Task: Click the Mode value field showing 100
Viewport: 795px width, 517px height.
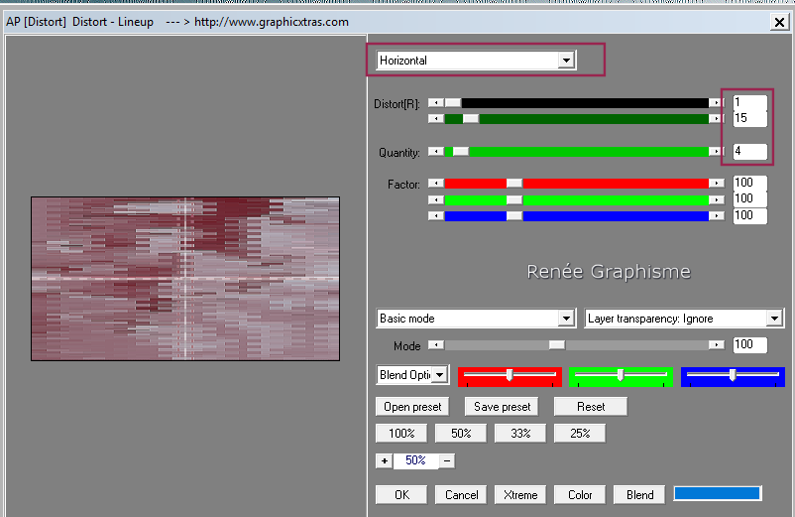Action: [749, 344]
